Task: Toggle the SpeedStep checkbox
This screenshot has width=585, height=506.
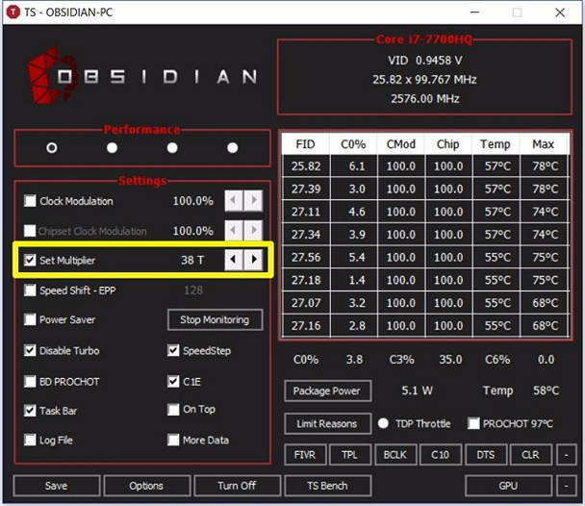Action: 174,351
